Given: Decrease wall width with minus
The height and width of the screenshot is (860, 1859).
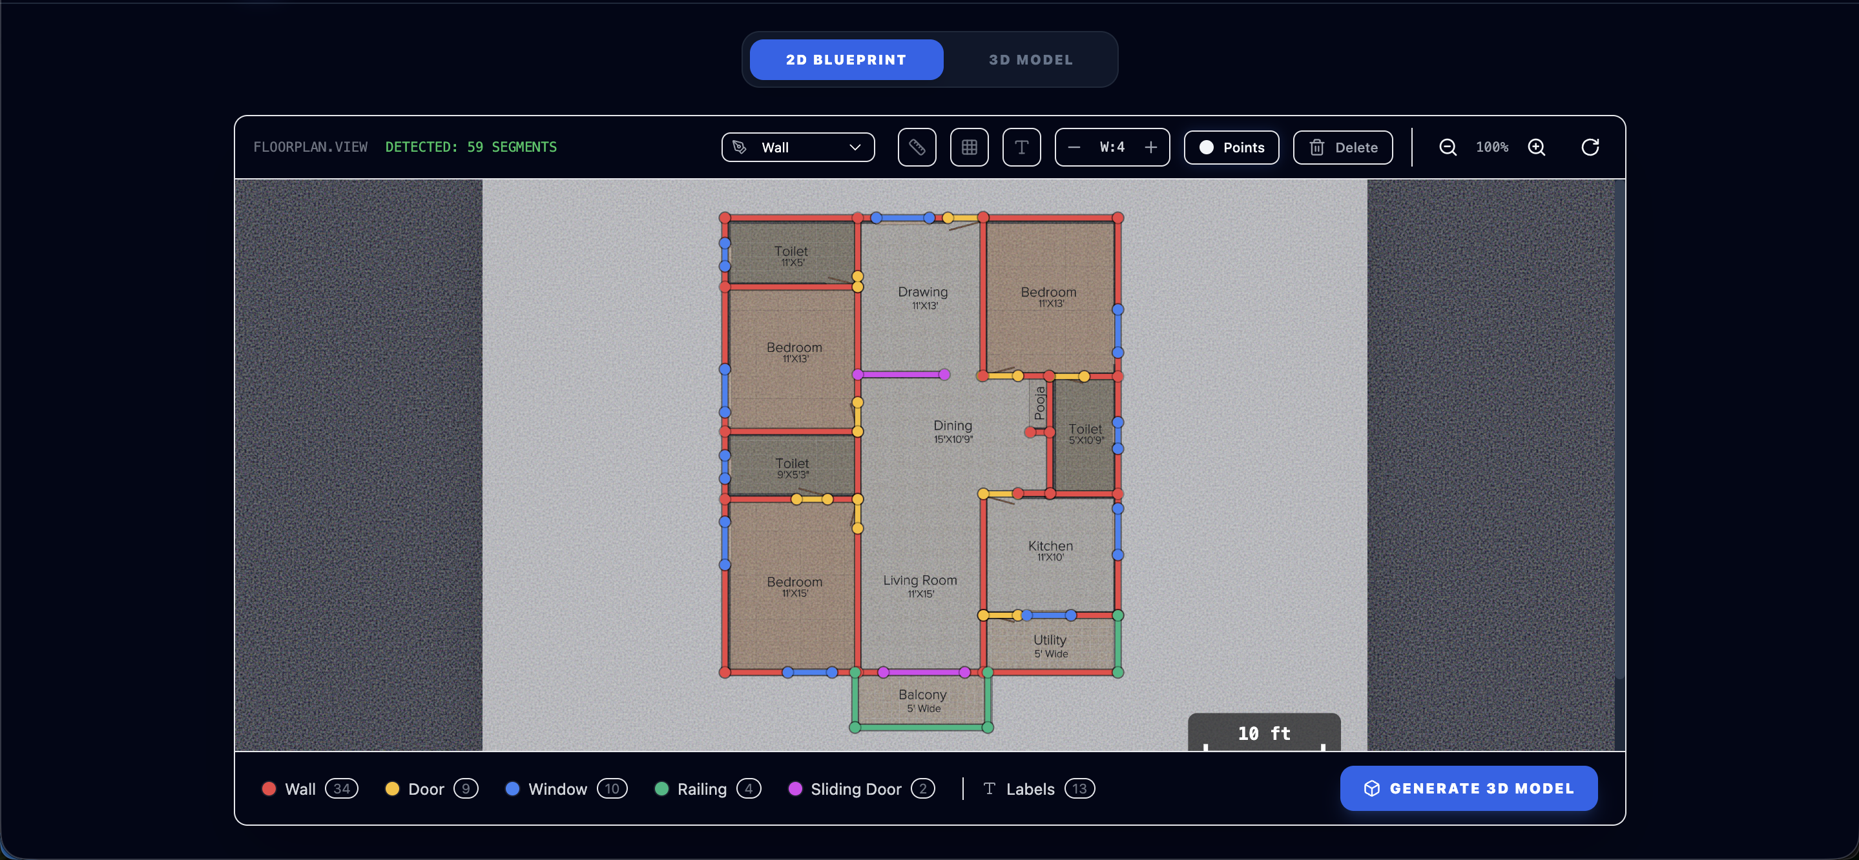Looking at the screenshot, I should tap(1074, 147).
